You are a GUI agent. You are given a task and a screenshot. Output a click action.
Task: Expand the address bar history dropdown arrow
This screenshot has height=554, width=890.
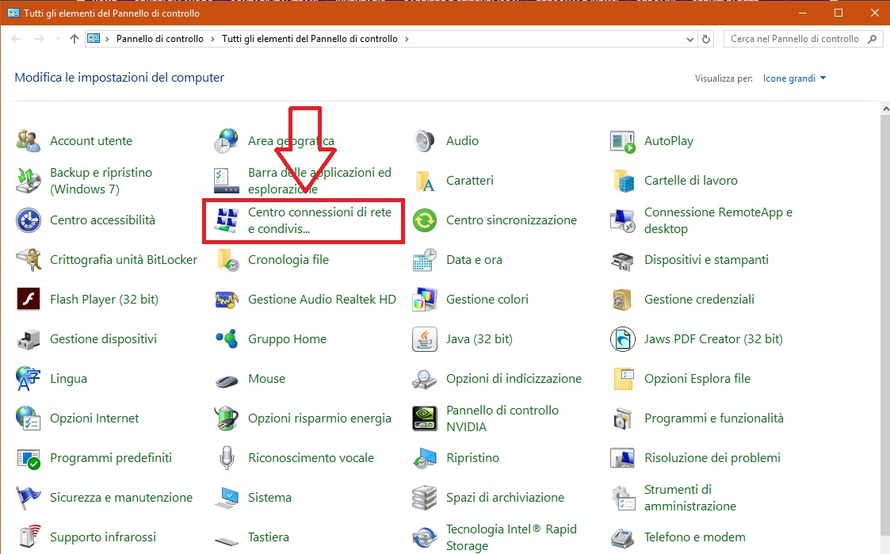point(689,39)
